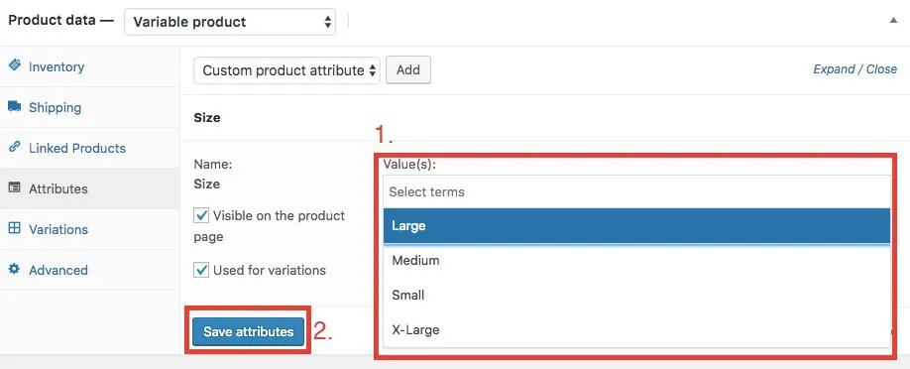Click the Expand link
910x369 pixels.
pos(834,69)
